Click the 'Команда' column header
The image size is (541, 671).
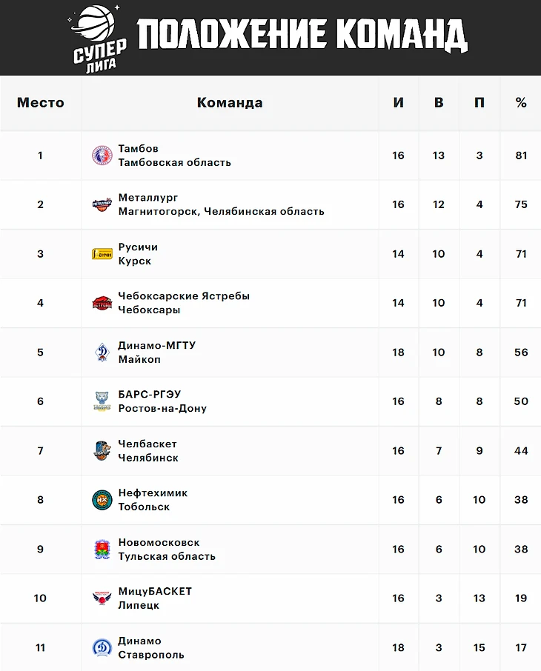pyautogui.click(x=230, y=103)
